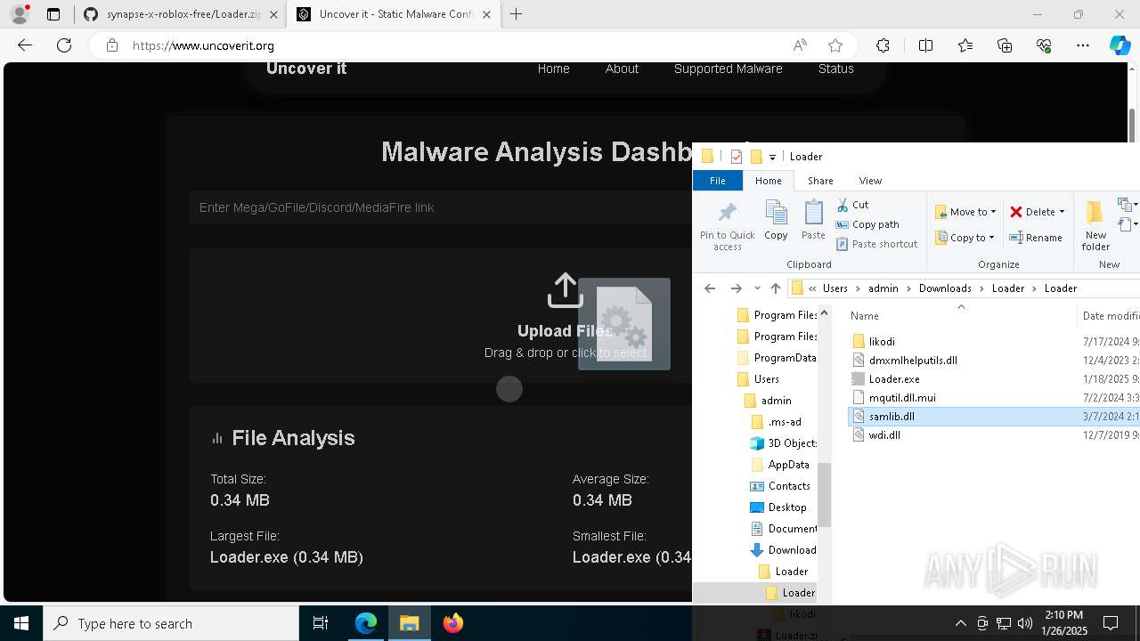Open the Status nav link

[x=835, y=69]
